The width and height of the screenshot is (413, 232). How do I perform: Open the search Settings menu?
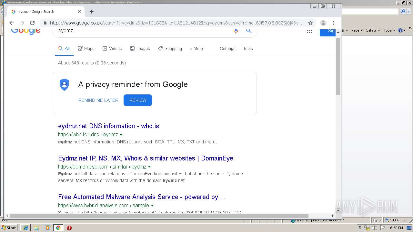pos(228,48)
